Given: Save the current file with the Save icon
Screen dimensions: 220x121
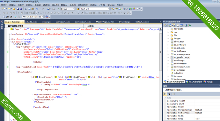Looking at the screenshot, I should (18, 9).
